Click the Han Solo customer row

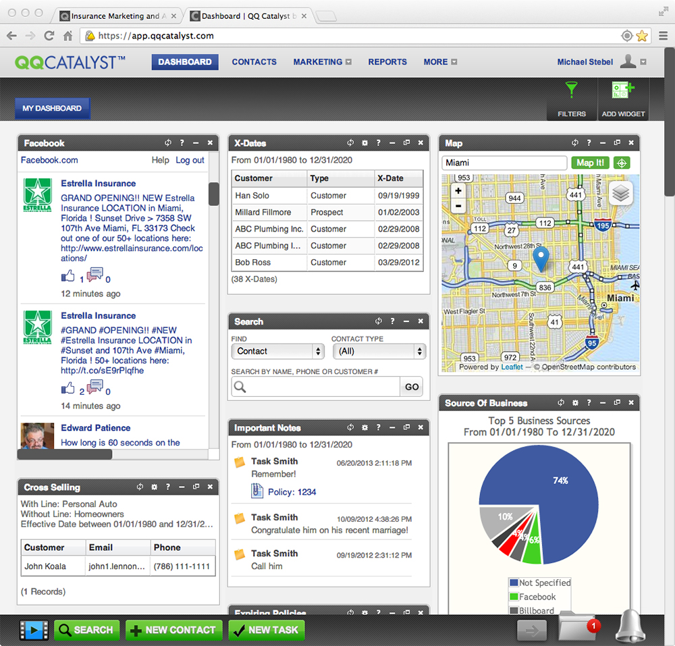[x=327, y=195]
